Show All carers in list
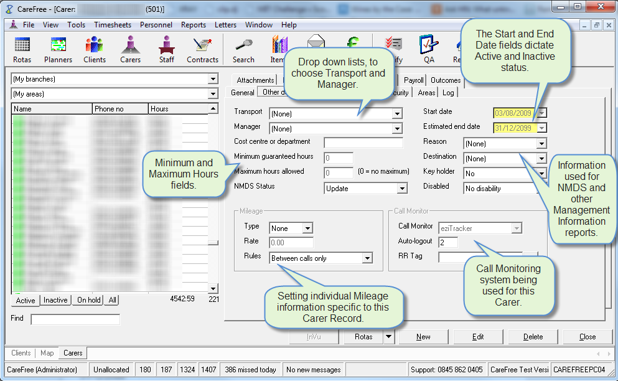This screenshot has height=381, width=618. click(x=112, y=300)
